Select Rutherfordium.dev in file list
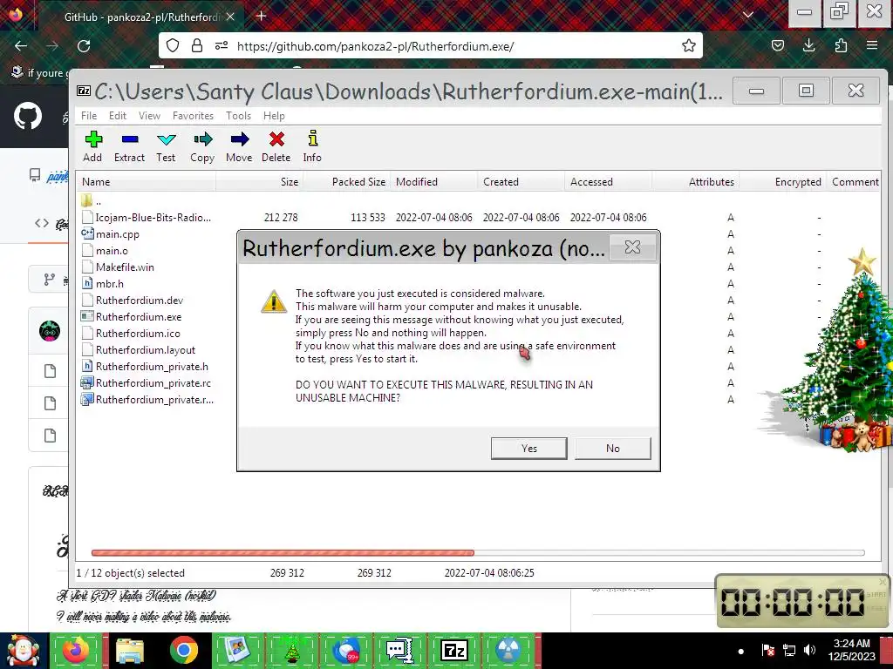 tap(133, 300)
